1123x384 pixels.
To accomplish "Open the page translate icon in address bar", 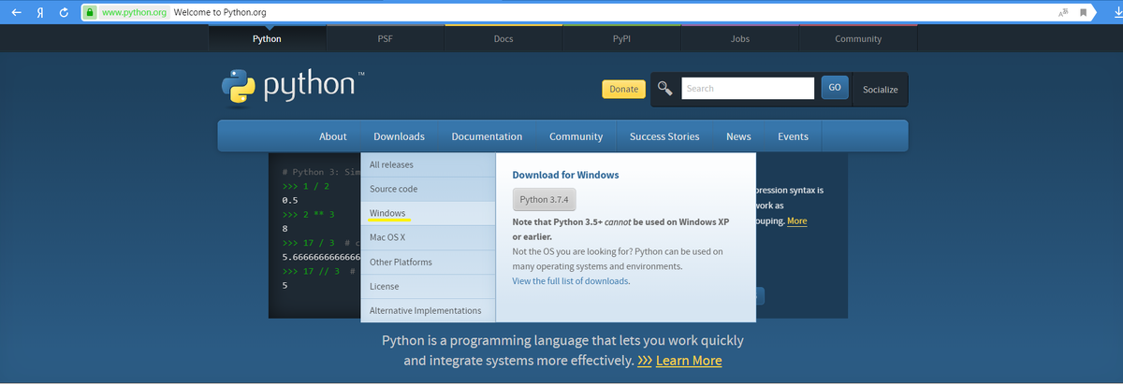I will (x=1064, y=13).
